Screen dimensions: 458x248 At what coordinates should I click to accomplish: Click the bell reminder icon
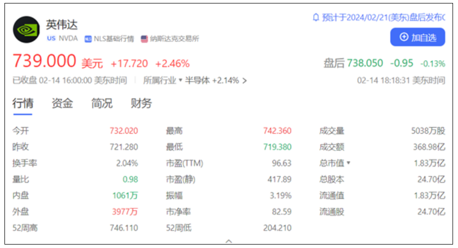point(316,17)
